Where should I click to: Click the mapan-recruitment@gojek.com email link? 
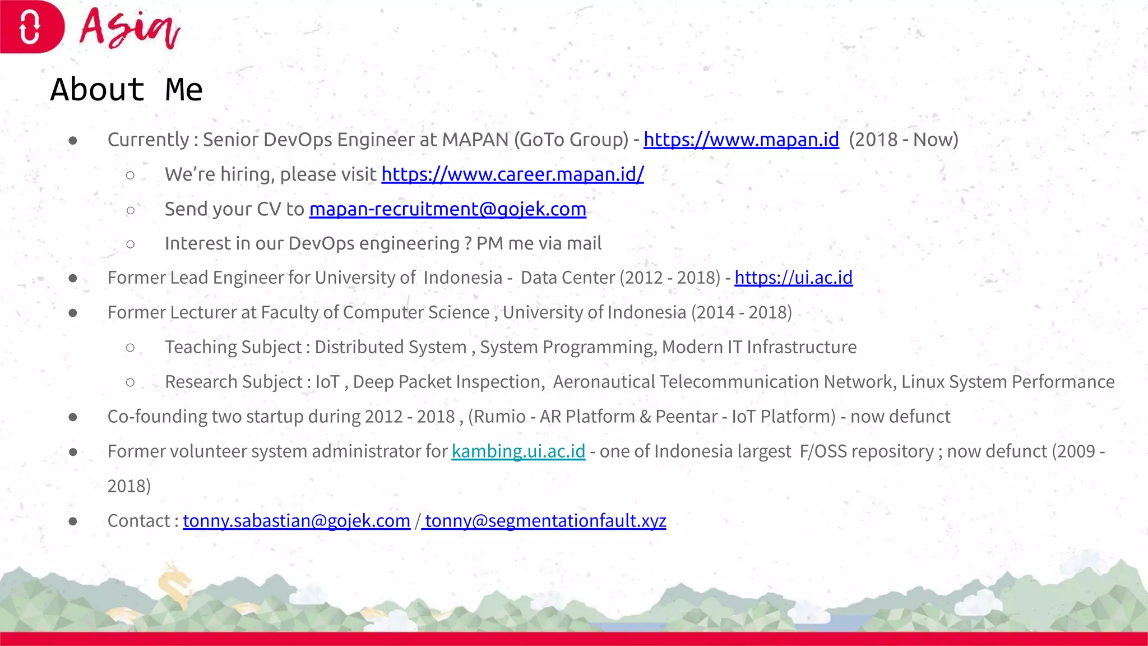click(x=447, y=209)
